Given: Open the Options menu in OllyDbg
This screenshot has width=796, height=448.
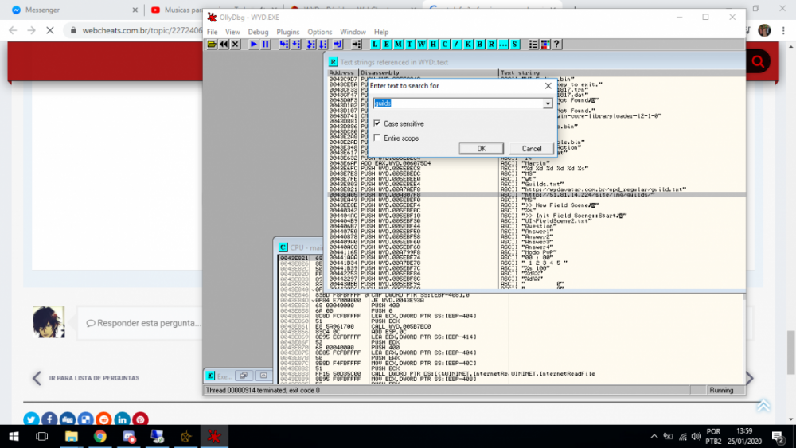Looking at the screenshot, I should [320, 32].
